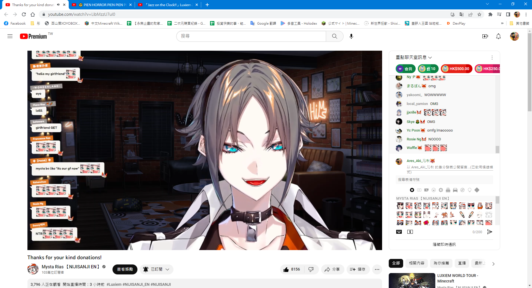Image resolution: width=532 pixels, height=288 pixels.
Task: Open the YouTube guide hamburger menu
Action: [x=10, y=36]
